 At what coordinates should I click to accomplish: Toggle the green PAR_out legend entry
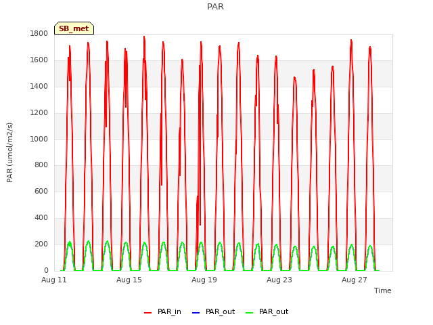(x=267, y=311)
